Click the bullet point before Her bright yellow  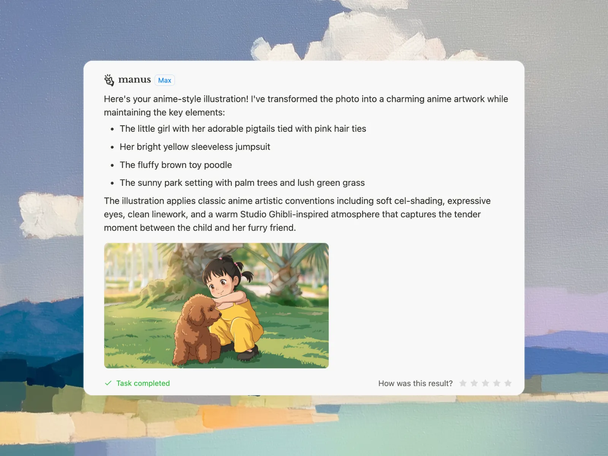(112, 147)
